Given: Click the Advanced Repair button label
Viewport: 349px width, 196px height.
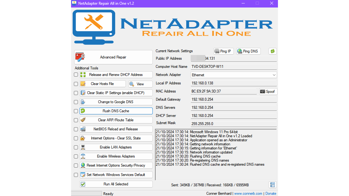Looking at the screenshot, I should click(113, 57).
